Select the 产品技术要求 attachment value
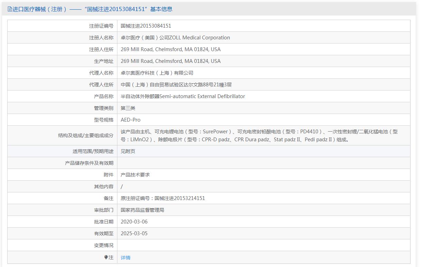The height and width of the screenshot is (267, 422). pyautogui.click(x=135, y=175)
